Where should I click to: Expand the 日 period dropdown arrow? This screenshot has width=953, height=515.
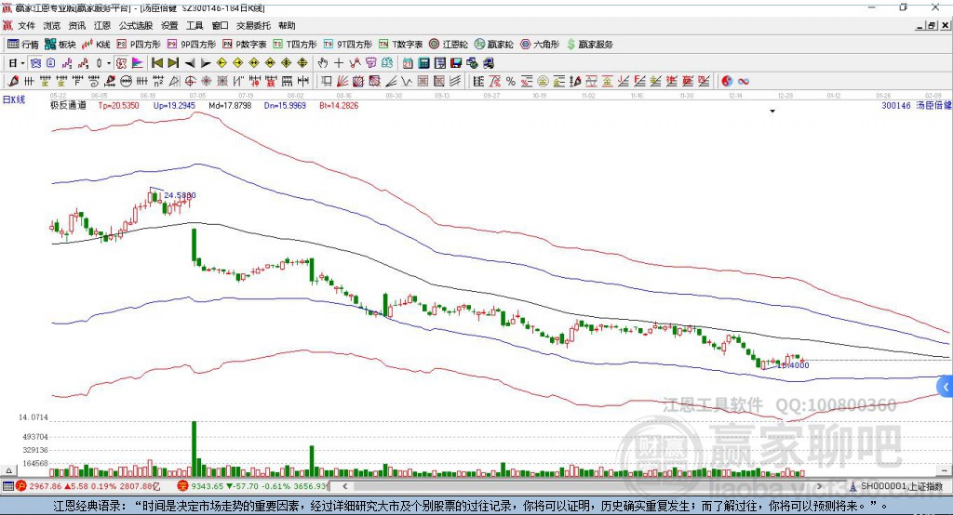22,63
